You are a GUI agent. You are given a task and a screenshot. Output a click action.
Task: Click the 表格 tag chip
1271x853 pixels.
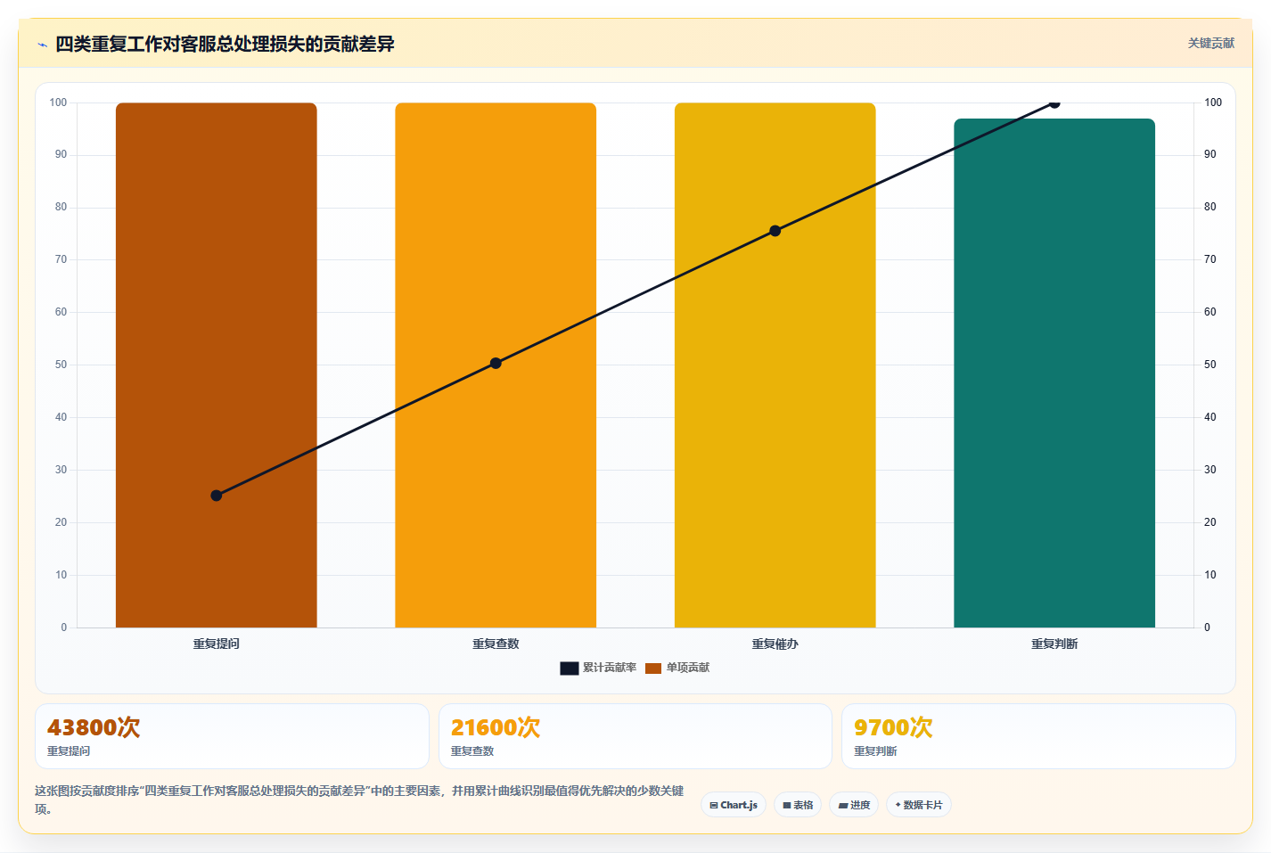click(x=798, y=805)
